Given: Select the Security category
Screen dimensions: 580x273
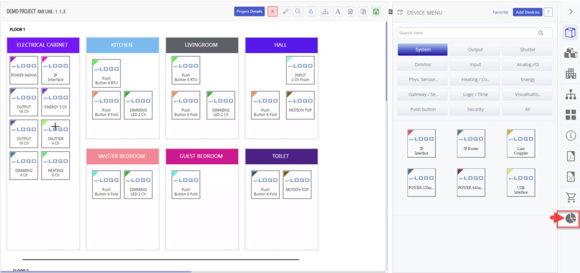Looking at the screenshot, I should pyautogui.click(x=475, y=109).
